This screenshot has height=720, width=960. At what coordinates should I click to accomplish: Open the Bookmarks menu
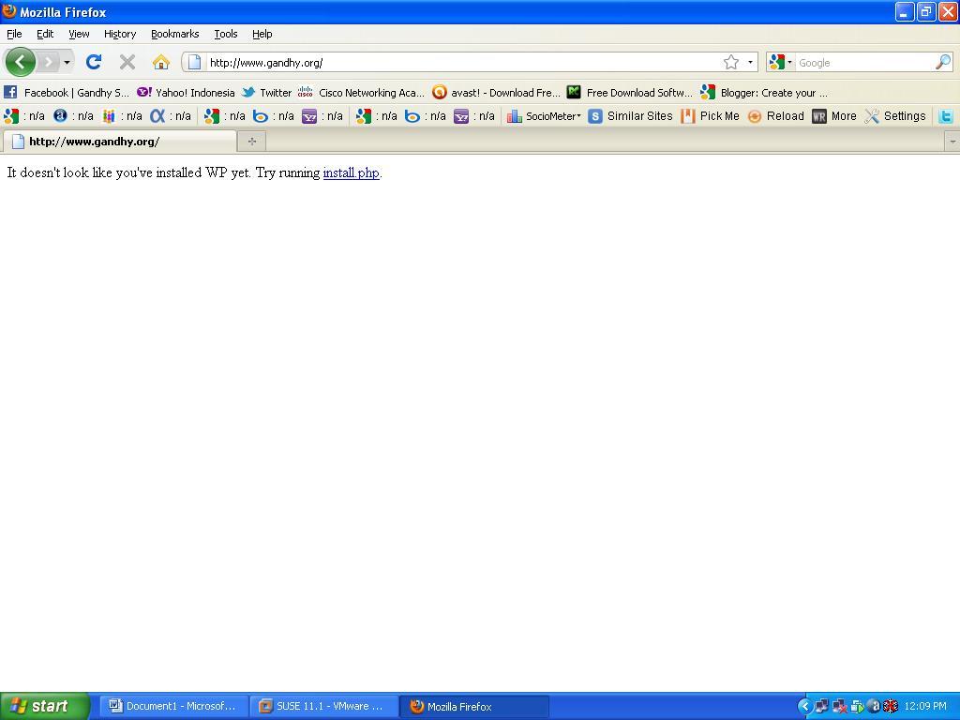(x=175, y=34)
